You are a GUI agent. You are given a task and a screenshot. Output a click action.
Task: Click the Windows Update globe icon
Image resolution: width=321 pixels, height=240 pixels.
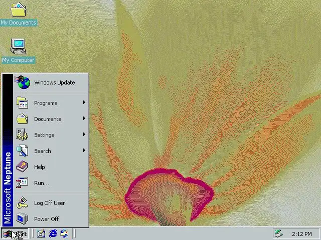pos(23,82)
